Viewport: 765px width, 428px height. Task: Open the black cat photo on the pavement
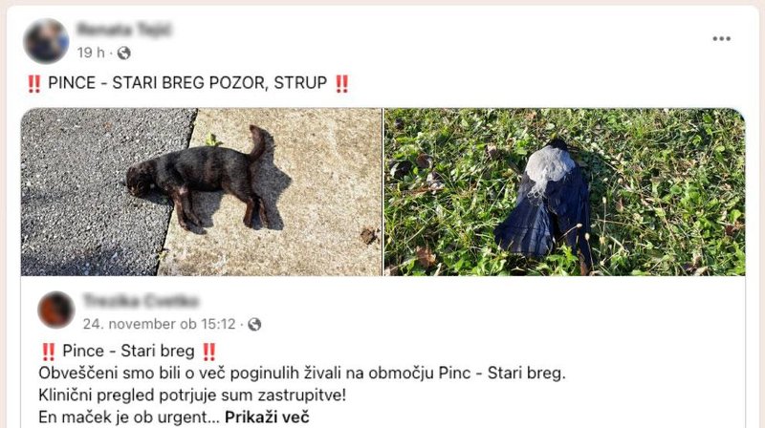(x=202, y=192)
